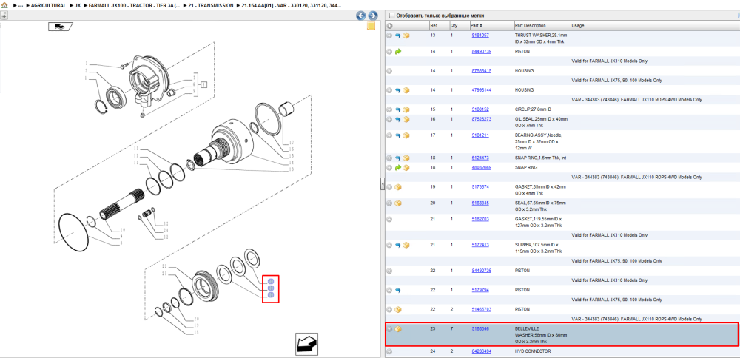Toggle selection circle for PISTON 84490736

coord(389,271)
